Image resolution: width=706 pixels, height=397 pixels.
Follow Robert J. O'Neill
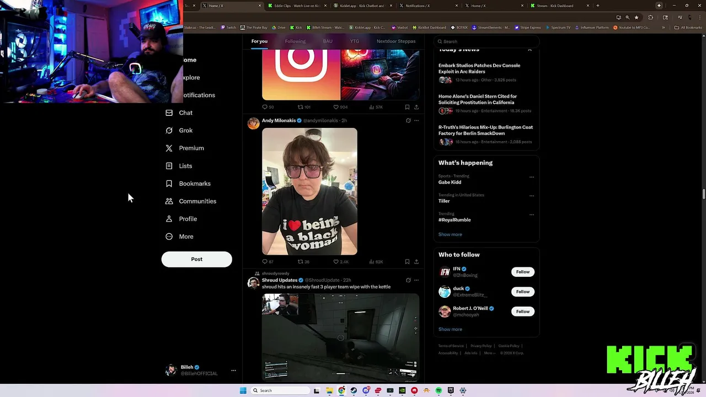point(523,312)
